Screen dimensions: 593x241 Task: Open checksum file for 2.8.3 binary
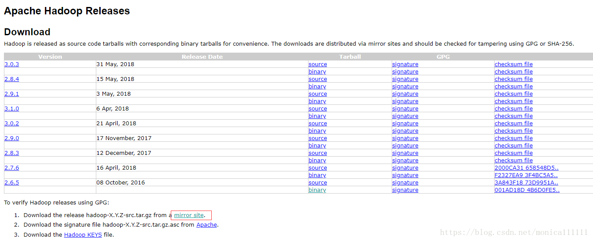click(x=514, y=161)
